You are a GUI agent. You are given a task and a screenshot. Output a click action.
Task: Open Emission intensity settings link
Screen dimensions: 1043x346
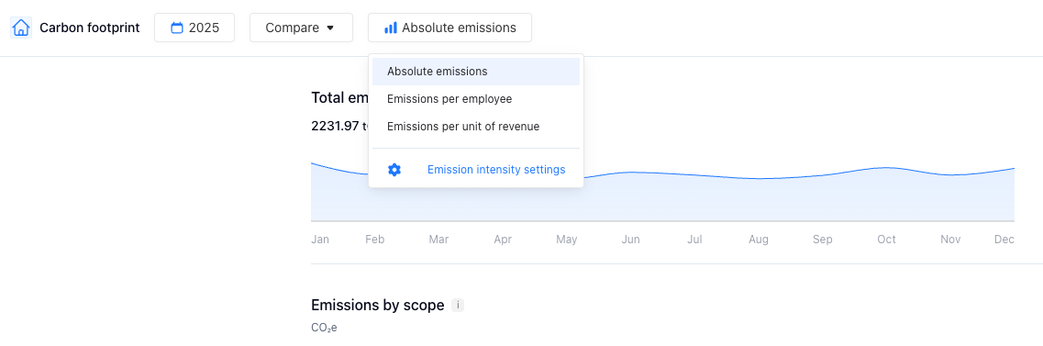pyautogui.click(x=496, y=170)
